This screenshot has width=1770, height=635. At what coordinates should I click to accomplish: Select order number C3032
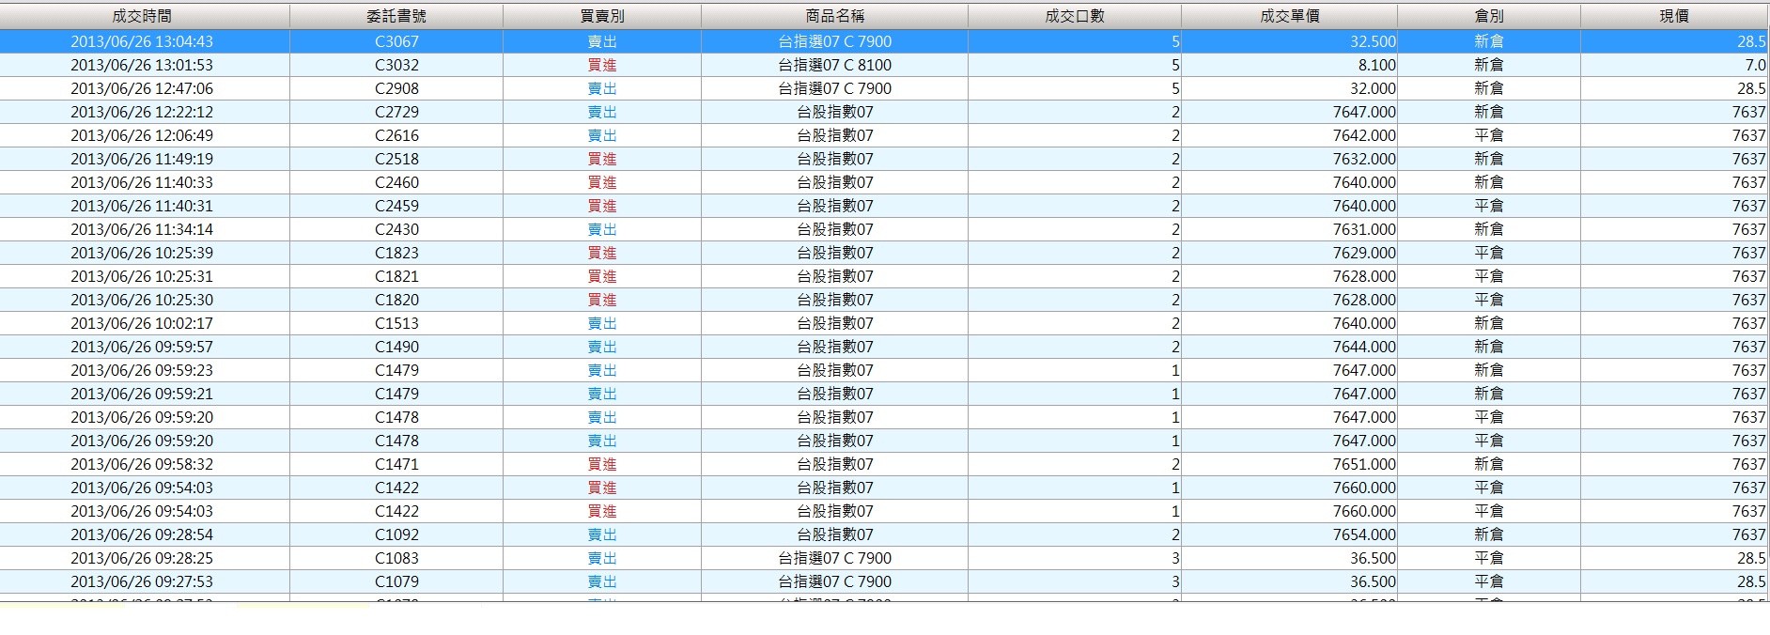coord(396,65)
